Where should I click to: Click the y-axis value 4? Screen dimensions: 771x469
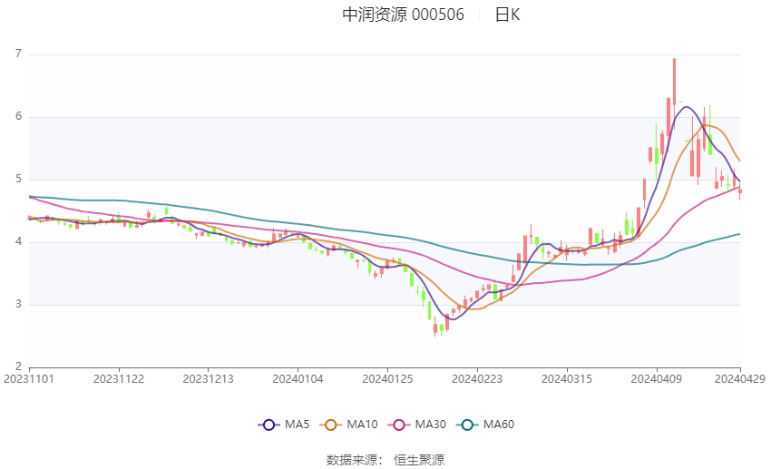click(x=19, y=241)
